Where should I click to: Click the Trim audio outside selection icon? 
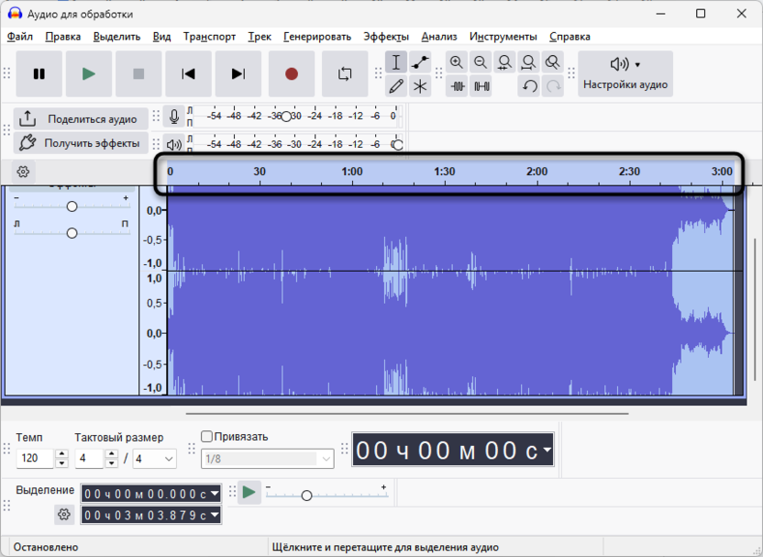(456, 85)
